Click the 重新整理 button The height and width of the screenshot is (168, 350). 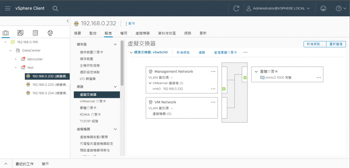336,44
